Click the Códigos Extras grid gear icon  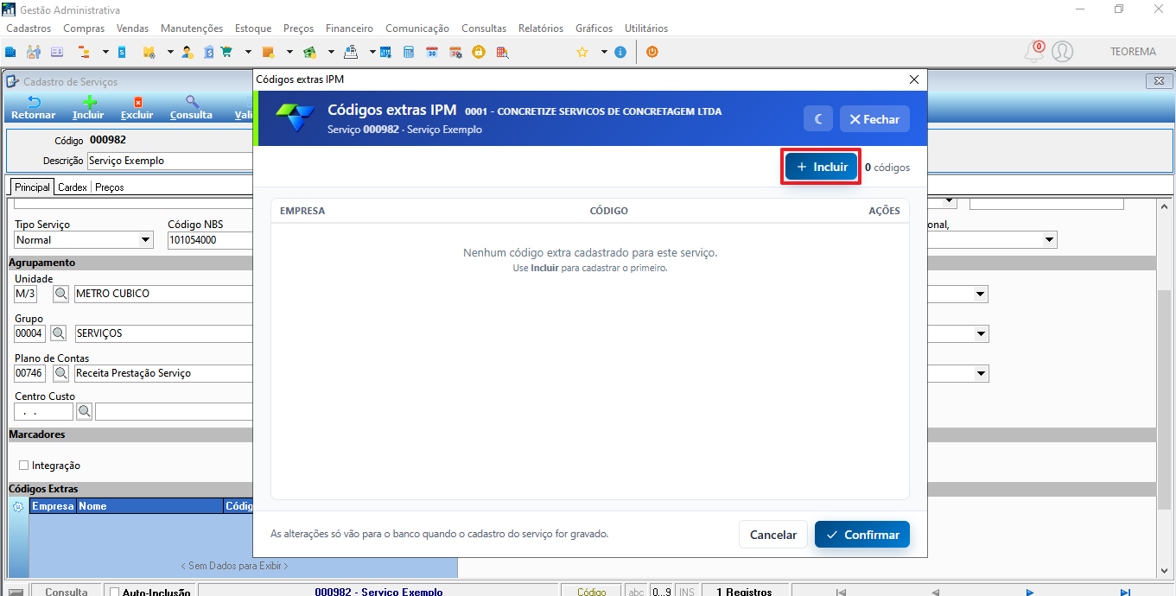click(x=18, y=507)
